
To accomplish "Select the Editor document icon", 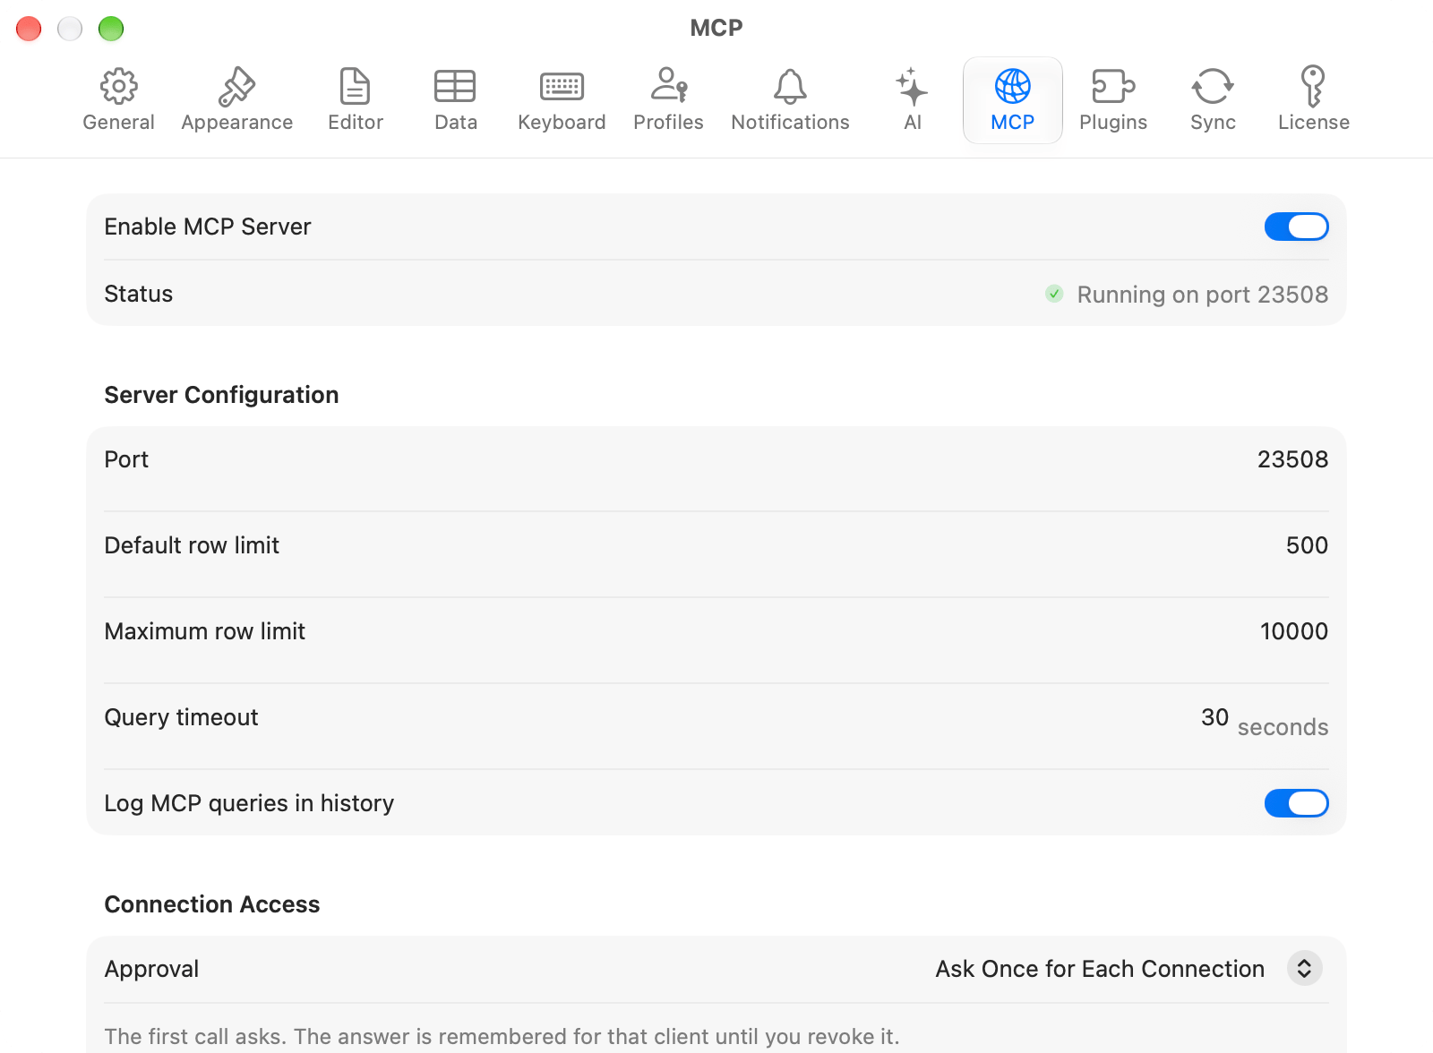I will point(356,87).
